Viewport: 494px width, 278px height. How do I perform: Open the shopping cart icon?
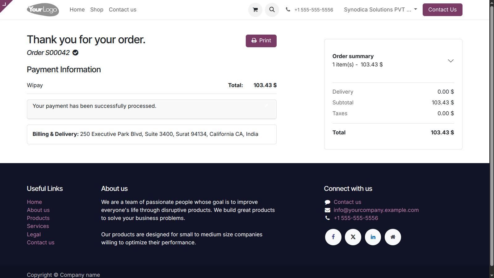click(x=255, y=10)
